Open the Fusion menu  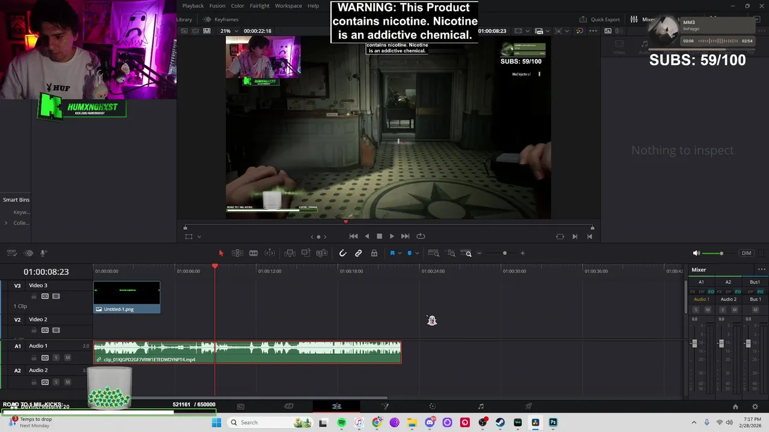click(217, 5)
